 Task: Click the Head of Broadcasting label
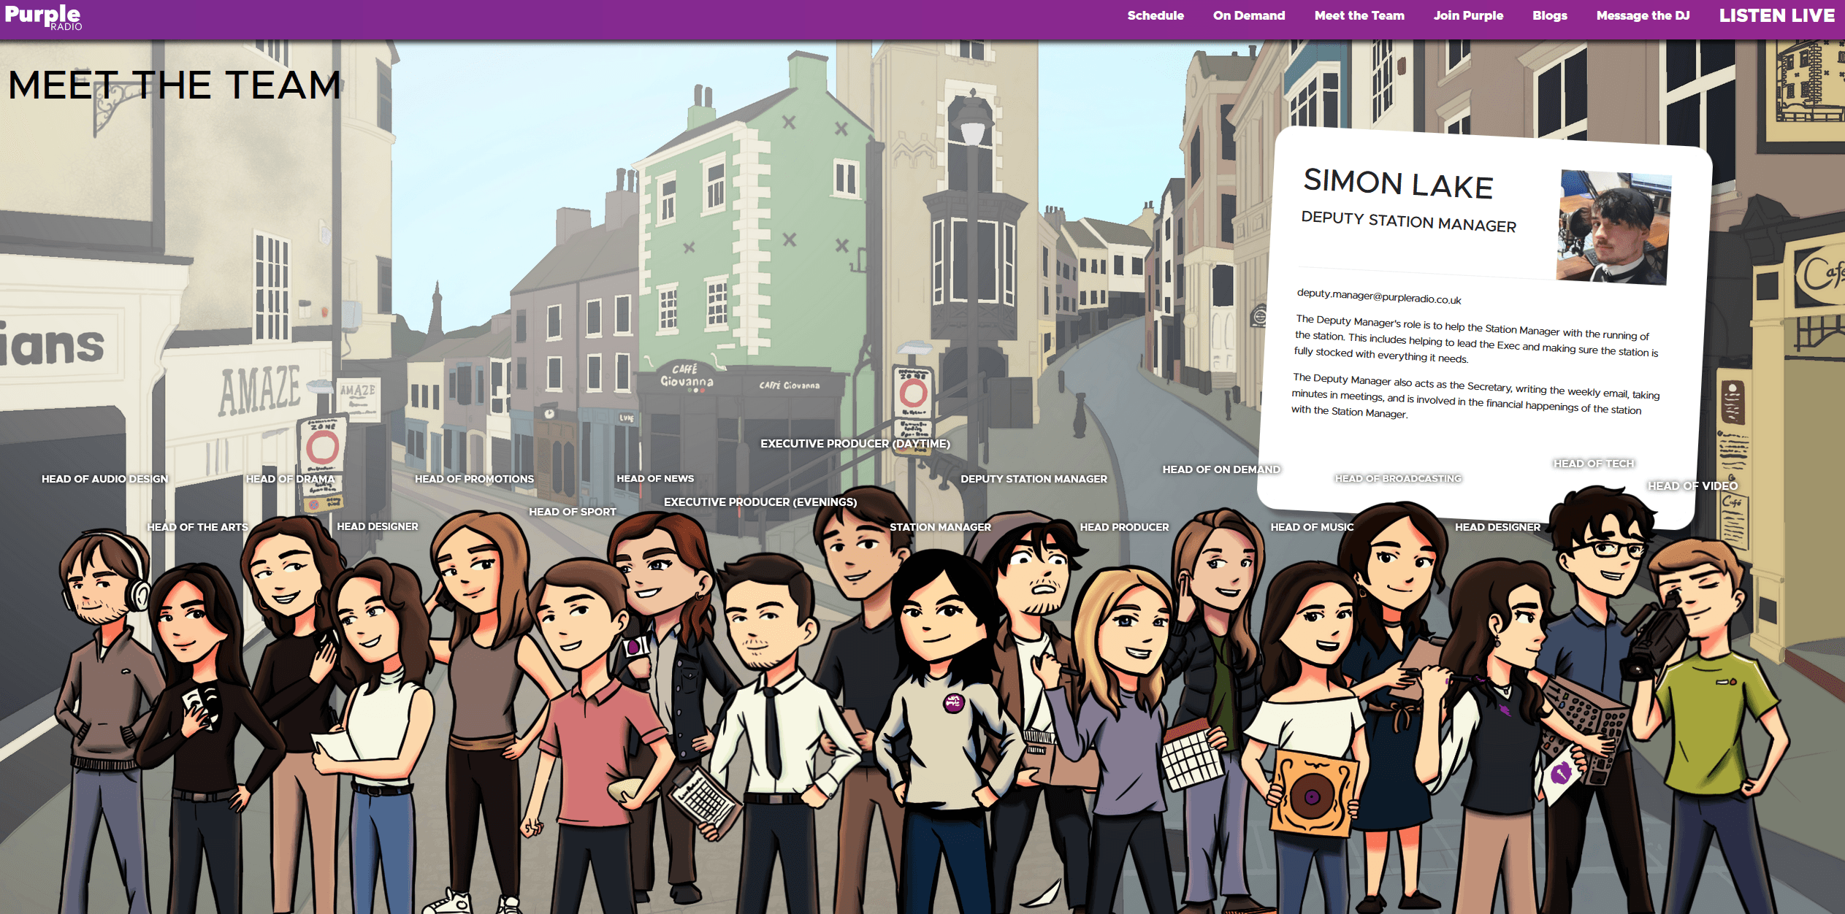pos(1398,479)
